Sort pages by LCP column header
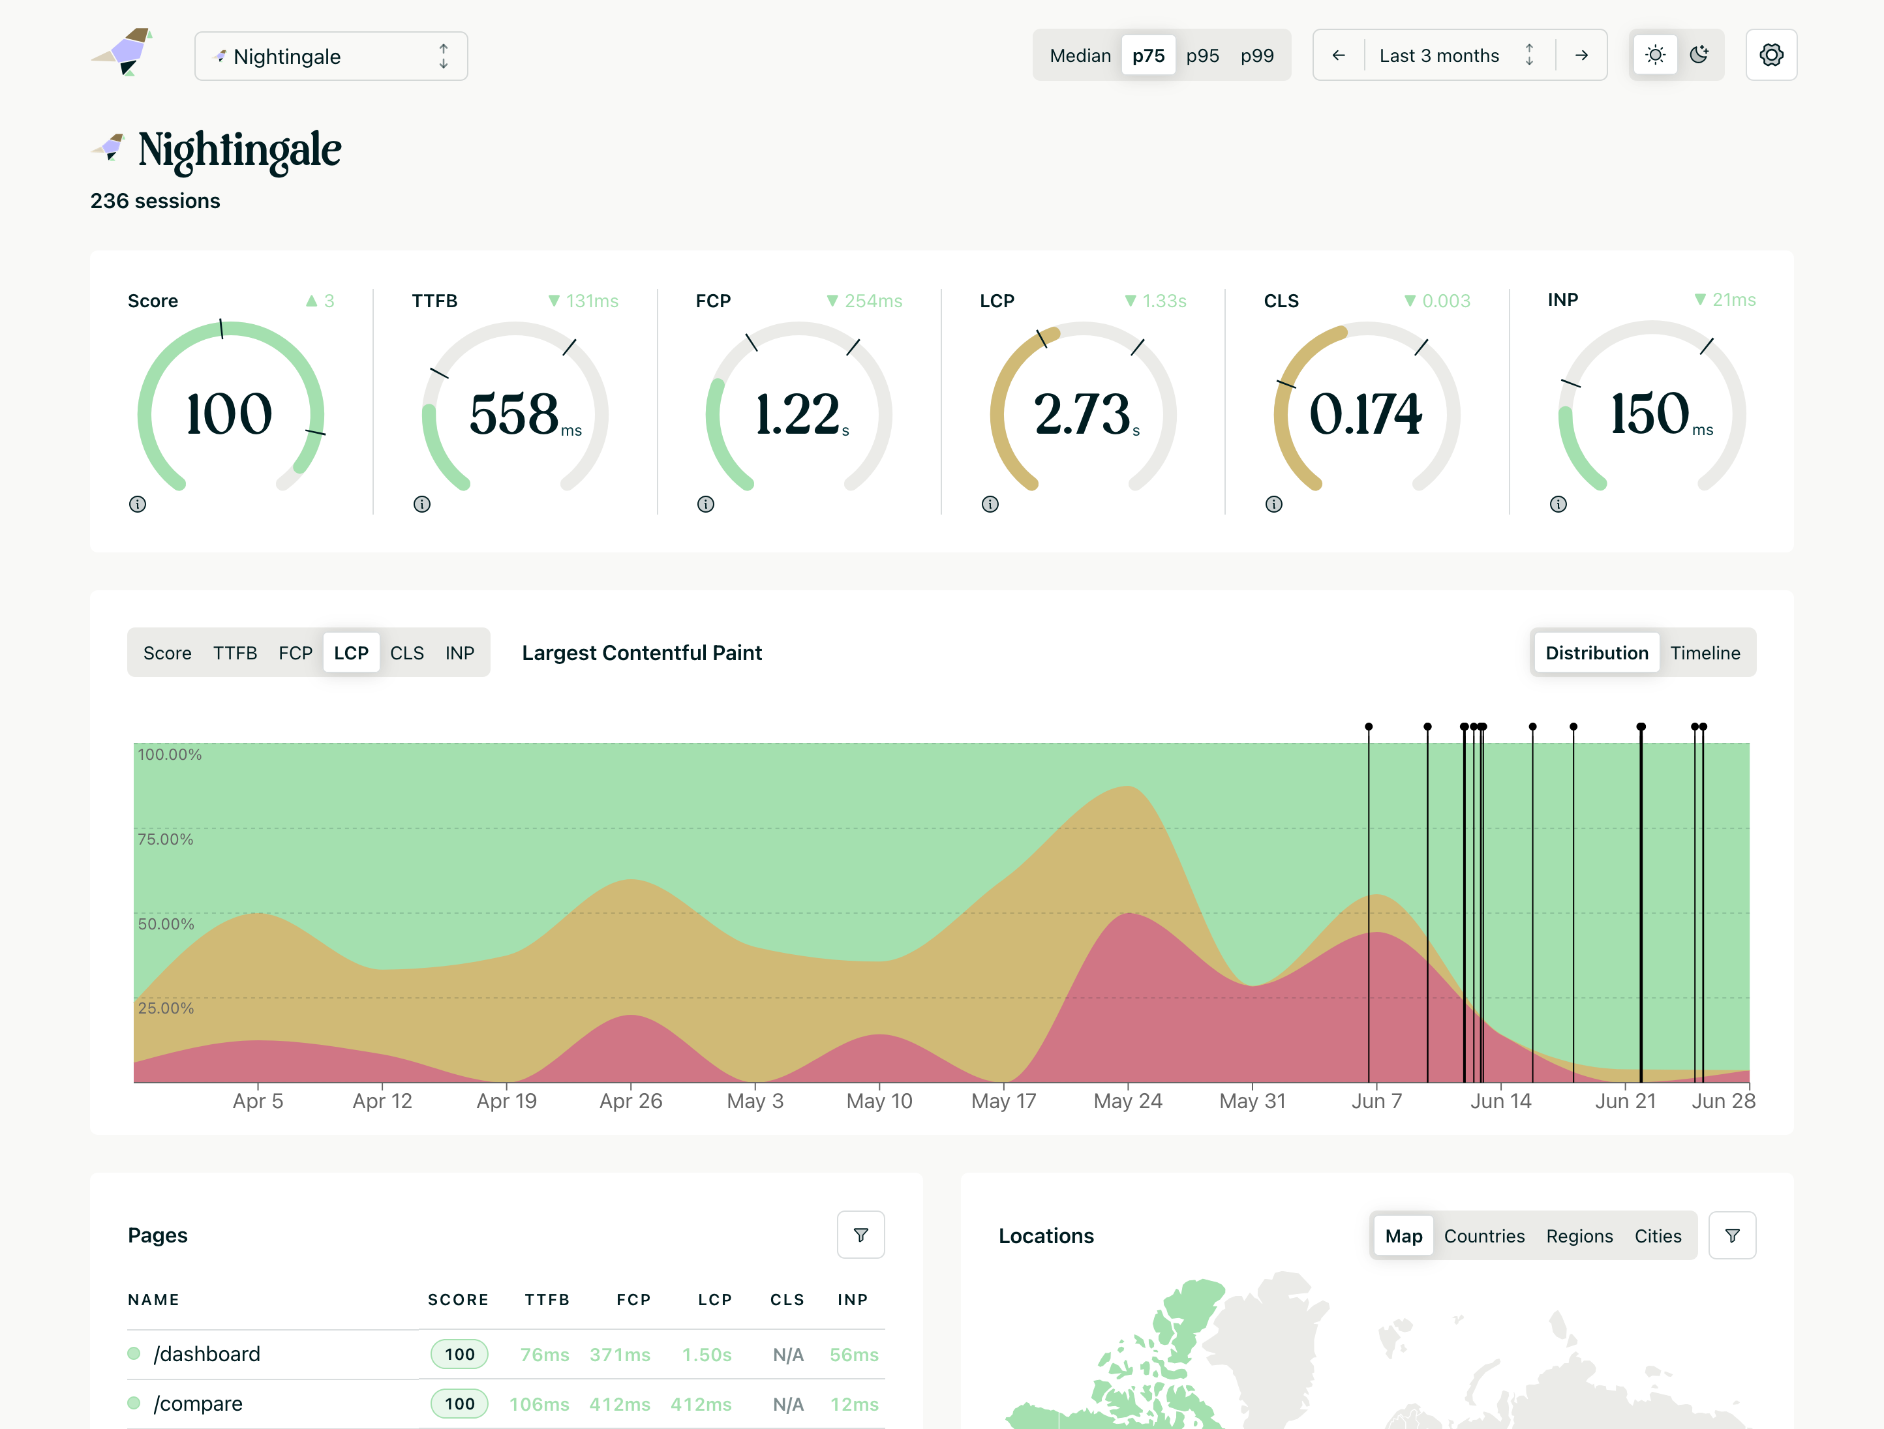Screen dimensions: 1884x1429 pyautogui.click(x=714, y=1300)
